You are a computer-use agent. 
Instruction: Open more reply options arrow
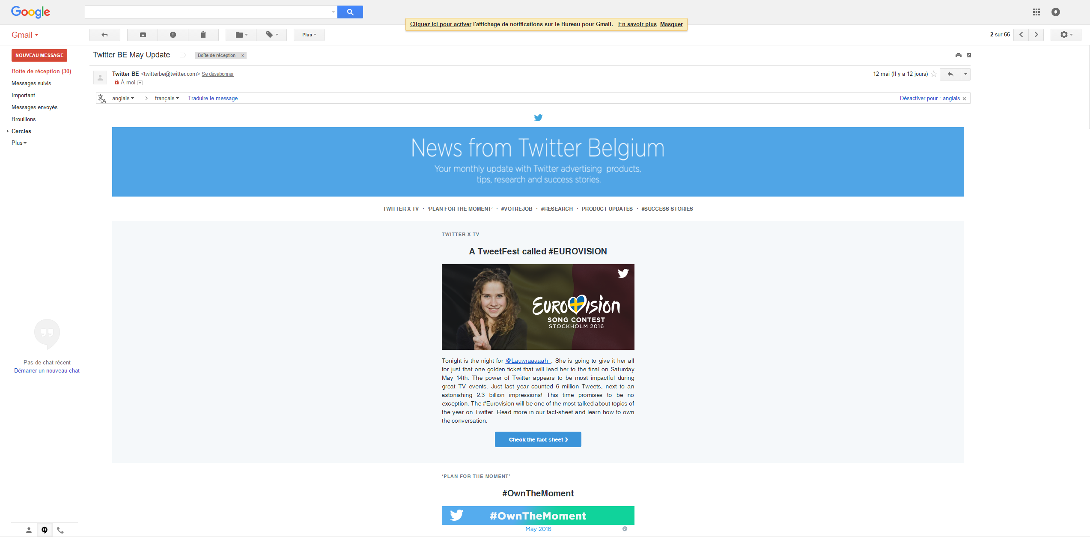pyautogui.click(x=965, y=74)
